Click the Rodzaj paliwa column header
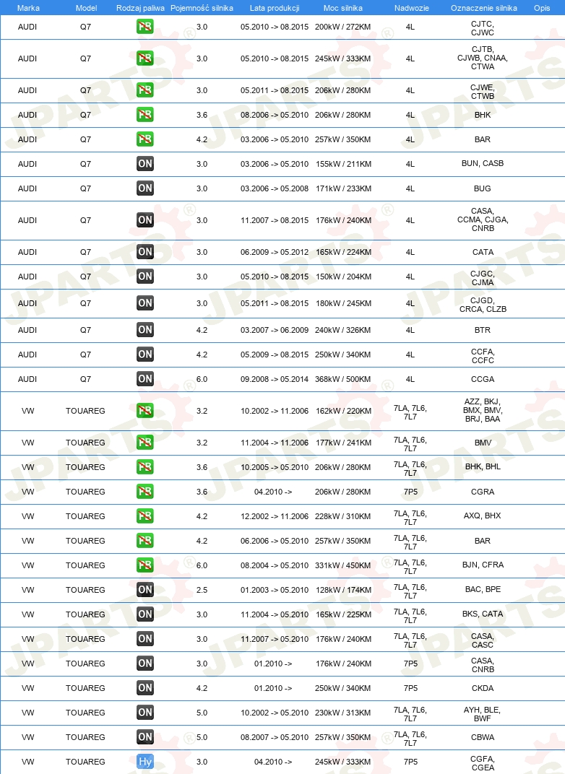 140,8
